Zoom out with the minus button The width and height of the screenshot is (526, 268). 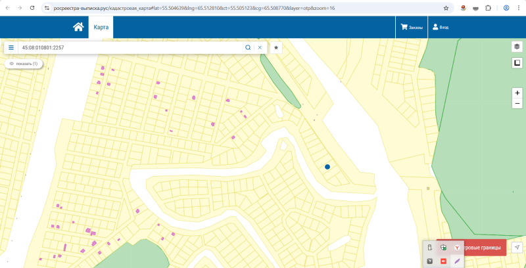tap(517, 104)
